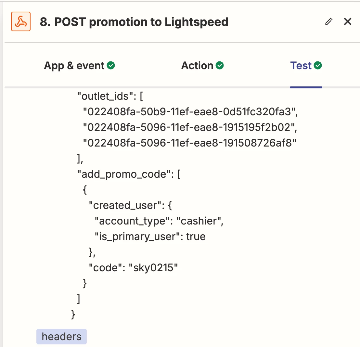Click green checkmark beside App & event
Image resolution: width=360 pixels, height=347 pixels.
pos(111,66)
